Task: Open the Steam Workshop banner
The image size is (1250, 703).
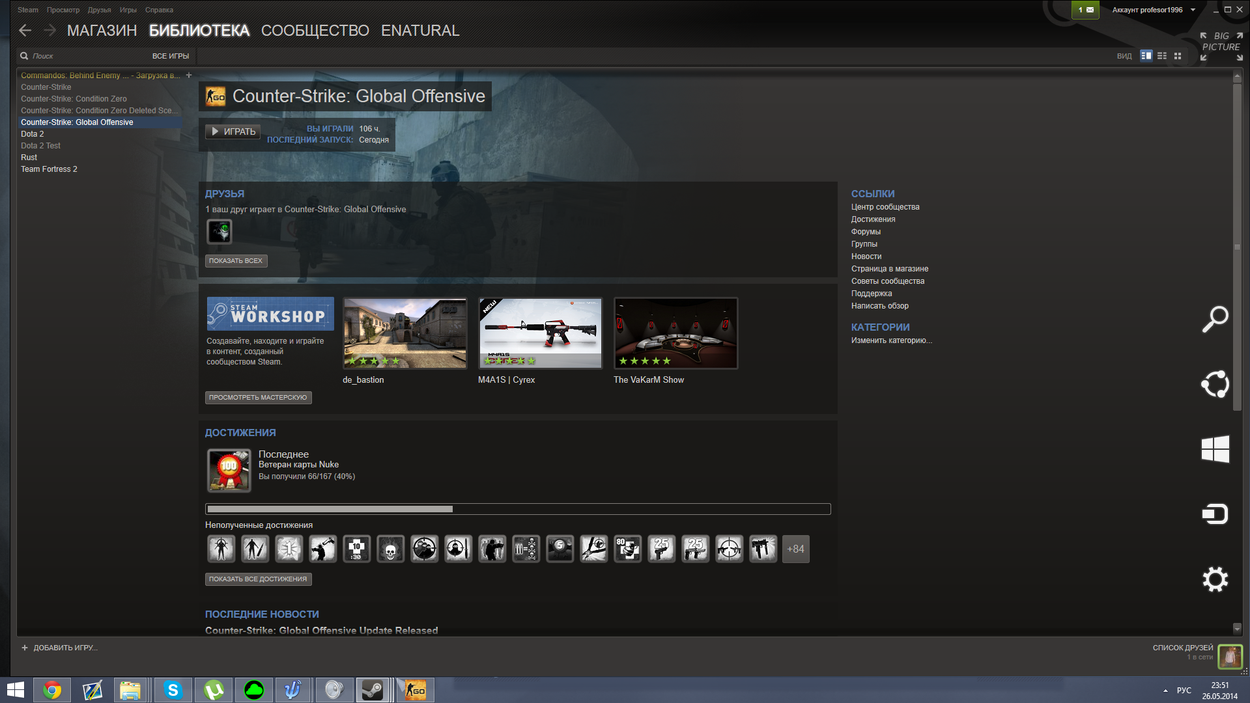Action: click(x=270, y=314)
